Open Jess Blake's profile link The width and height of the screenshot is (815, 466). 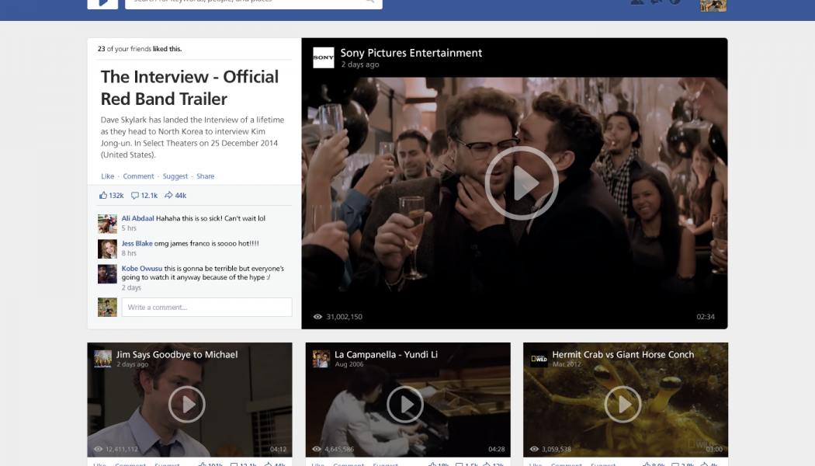[137, 243]
